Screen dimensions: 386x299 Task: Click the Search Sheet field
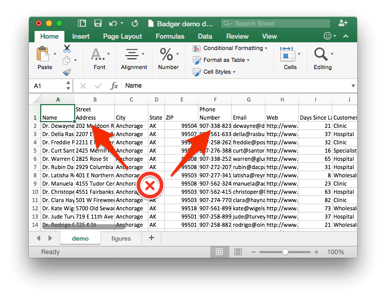[276, 24]
